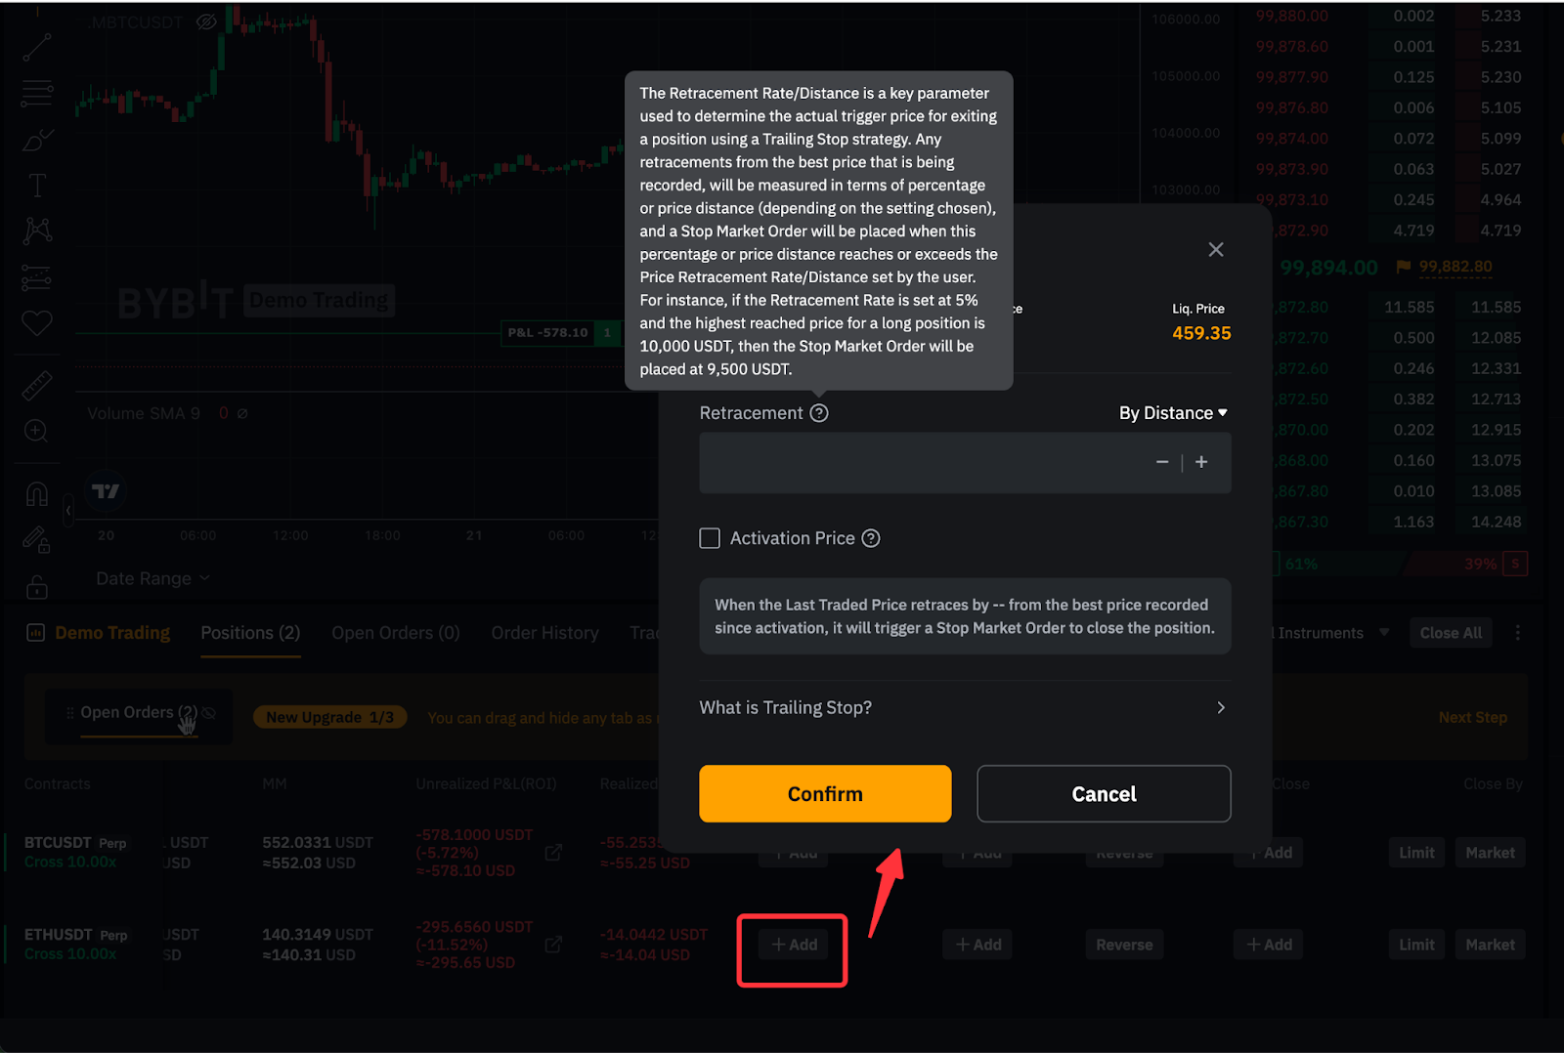Expand the Date Range dropdown
This screenshot has width=1564, height=1053.
click(152, 578)
